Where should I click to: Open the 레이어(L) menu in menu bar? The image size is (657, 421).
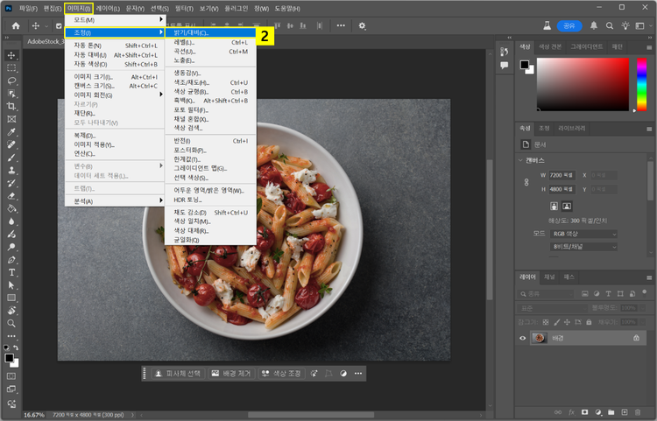tap(108, 9)
